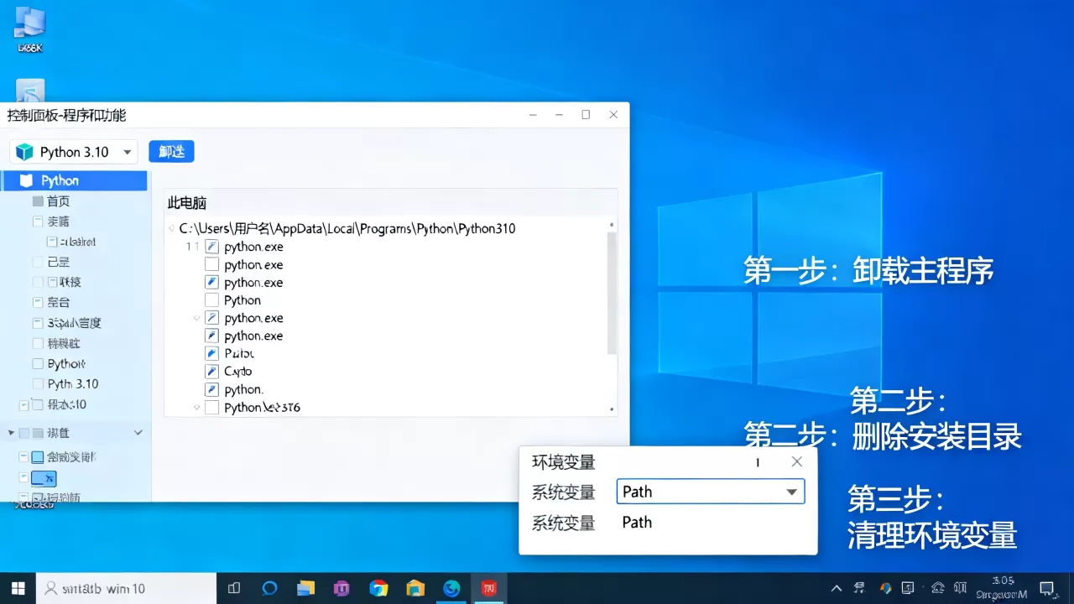Toggle checkbox of python.exe row with chevron

(x=211, y=318)
